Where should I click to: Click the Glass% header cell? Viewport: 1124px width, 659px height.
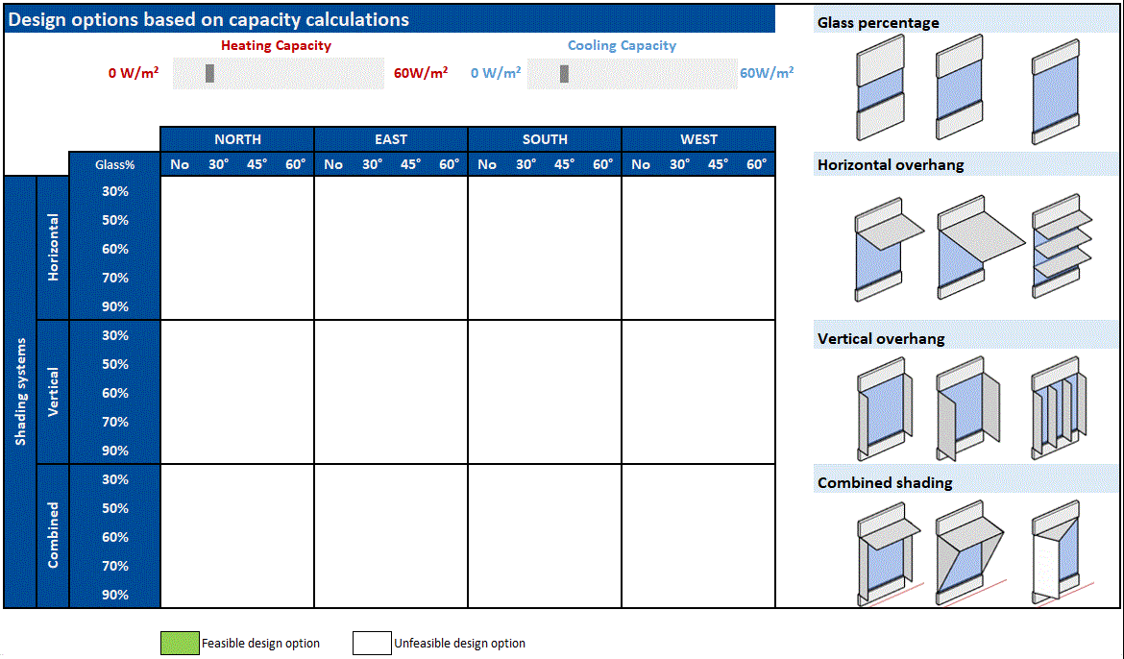tap(114, 164)
